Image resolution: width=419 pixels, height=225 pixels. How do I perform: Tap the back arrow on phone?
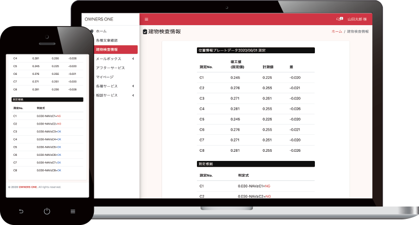point(21,211)
